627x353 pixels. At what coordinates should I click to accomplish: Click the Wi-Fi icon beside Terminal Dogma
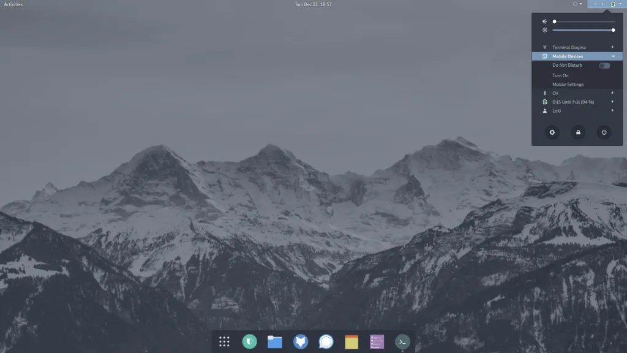click(x=544, y=47)
